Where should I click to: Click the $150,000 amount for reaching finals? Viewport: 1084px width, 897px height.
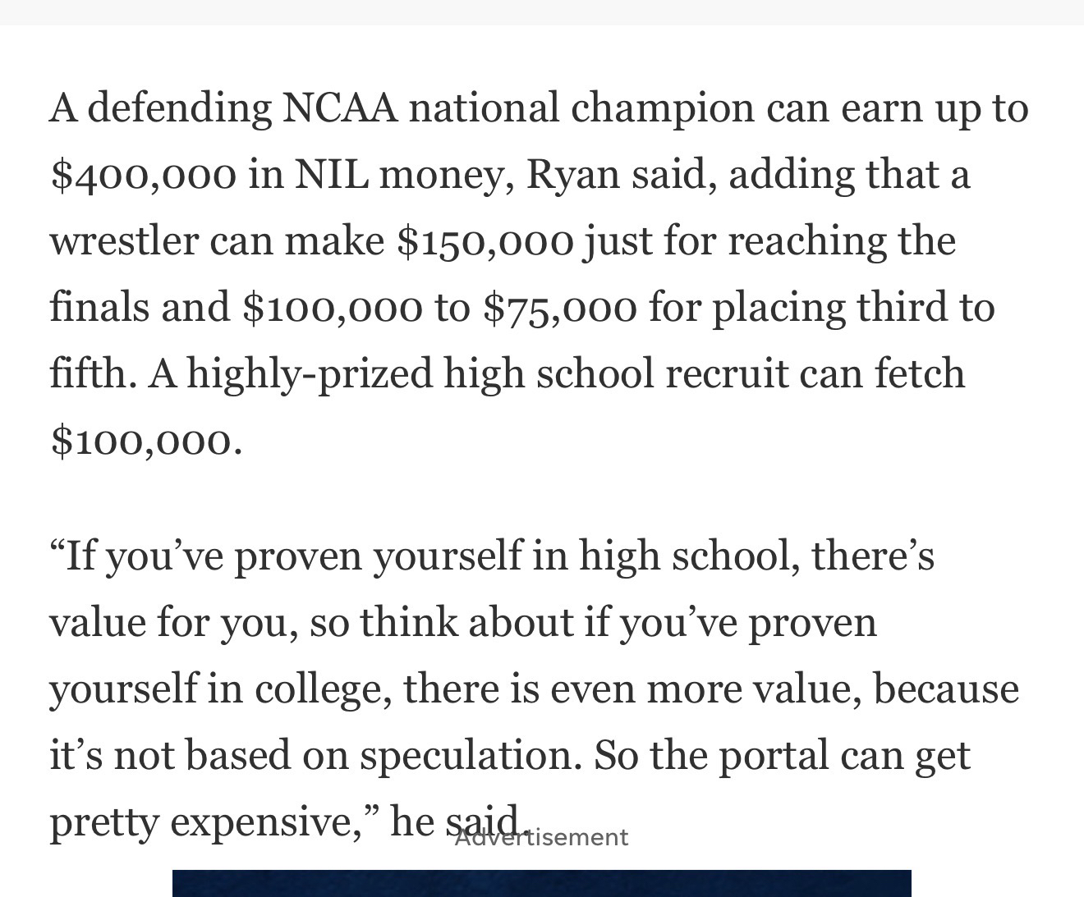point(485,241)
